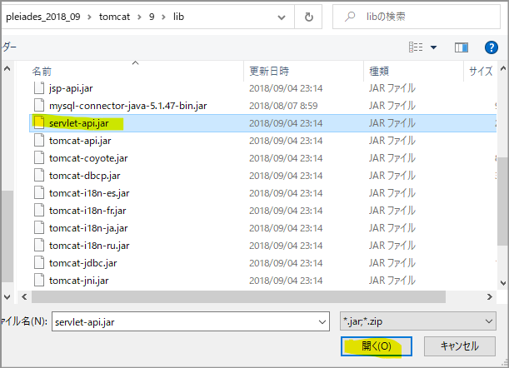Open the file name combo dropdown arrow
This screenshot has width=509, height=368.
point(322,322)
